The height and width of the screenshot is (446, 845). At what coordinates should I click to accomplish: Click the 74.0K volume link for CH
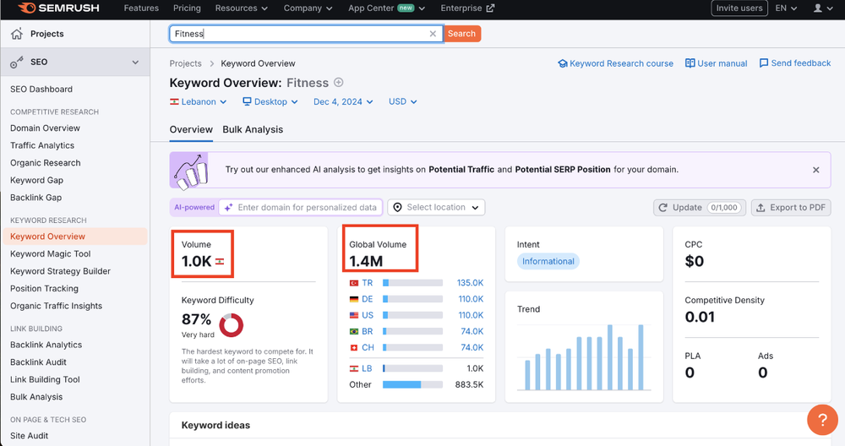coord(472,347)
